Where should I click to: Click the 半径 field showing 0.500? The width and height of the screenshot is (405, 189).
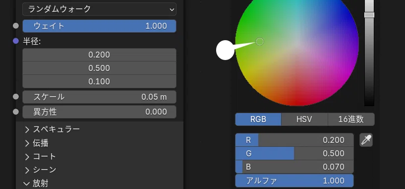[x=99, y=68]
